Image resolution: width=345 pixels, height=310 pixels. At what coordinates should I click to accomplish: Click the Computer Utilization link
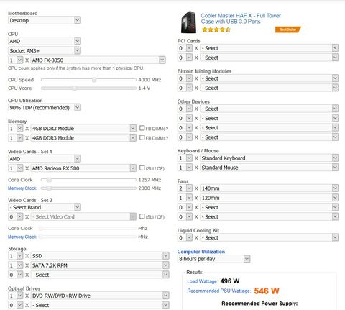click(201, 252)
